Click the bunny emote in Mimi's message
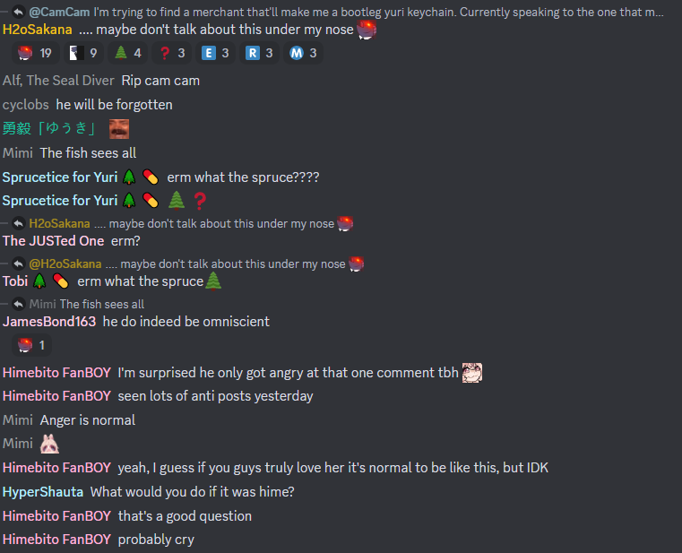 [49, 444]
